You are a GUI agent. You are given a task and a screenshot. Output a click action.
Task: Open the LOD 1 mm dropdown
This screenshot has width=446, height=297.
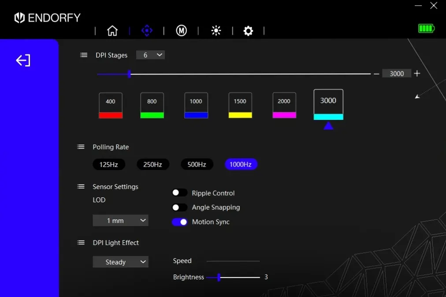click(120, 220)
